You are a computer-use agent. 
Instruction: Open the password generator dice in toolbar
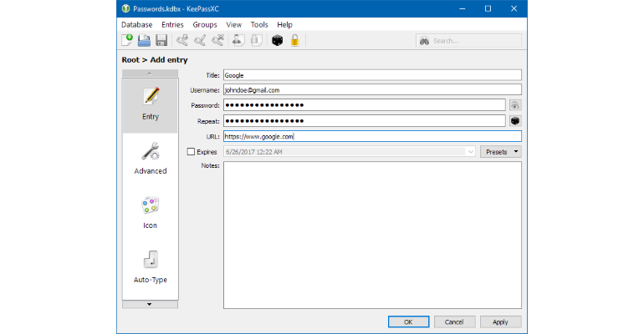[277, 40]
